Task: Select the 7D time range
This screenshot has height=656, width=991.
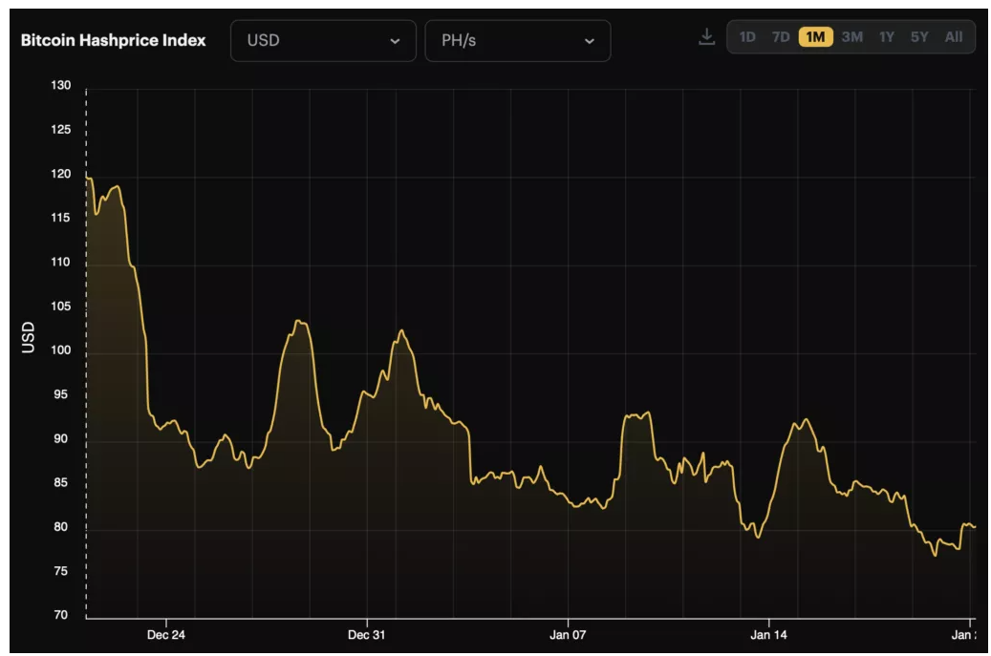Action: point(781,37)
